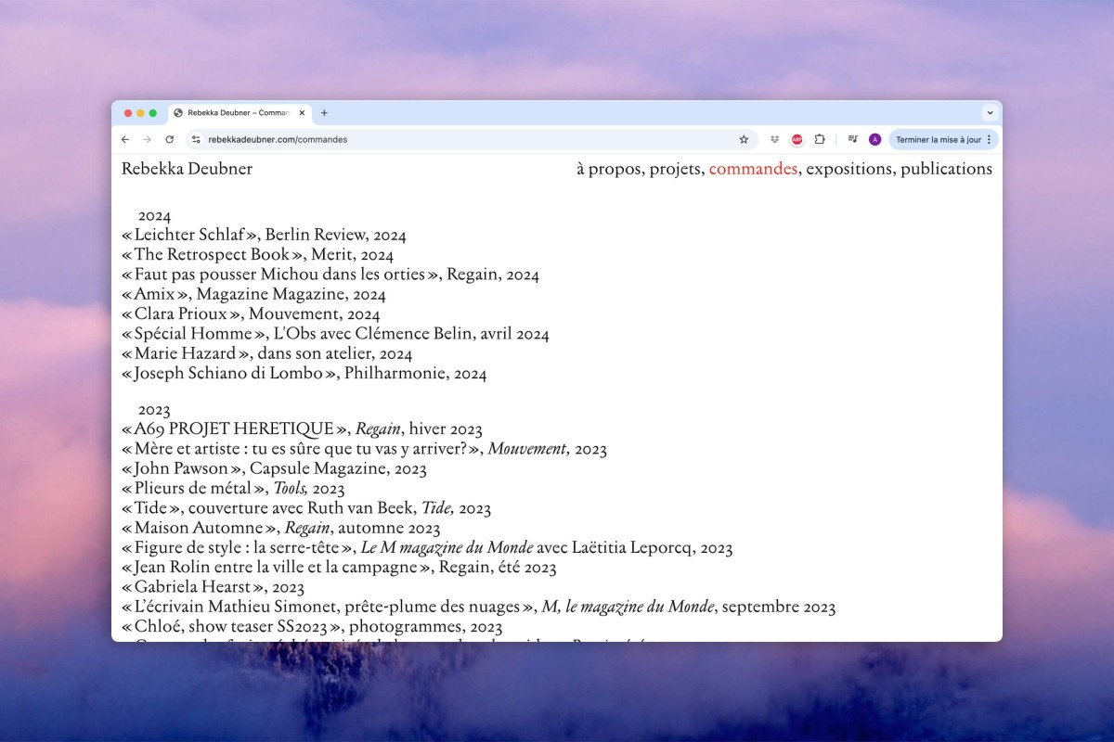Select the Rebekka Deubner – Commandes tab

pos(240,113)
